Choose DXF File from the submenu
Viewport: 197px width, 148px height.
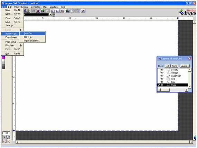pyautogui.click(x=33, y=37)
